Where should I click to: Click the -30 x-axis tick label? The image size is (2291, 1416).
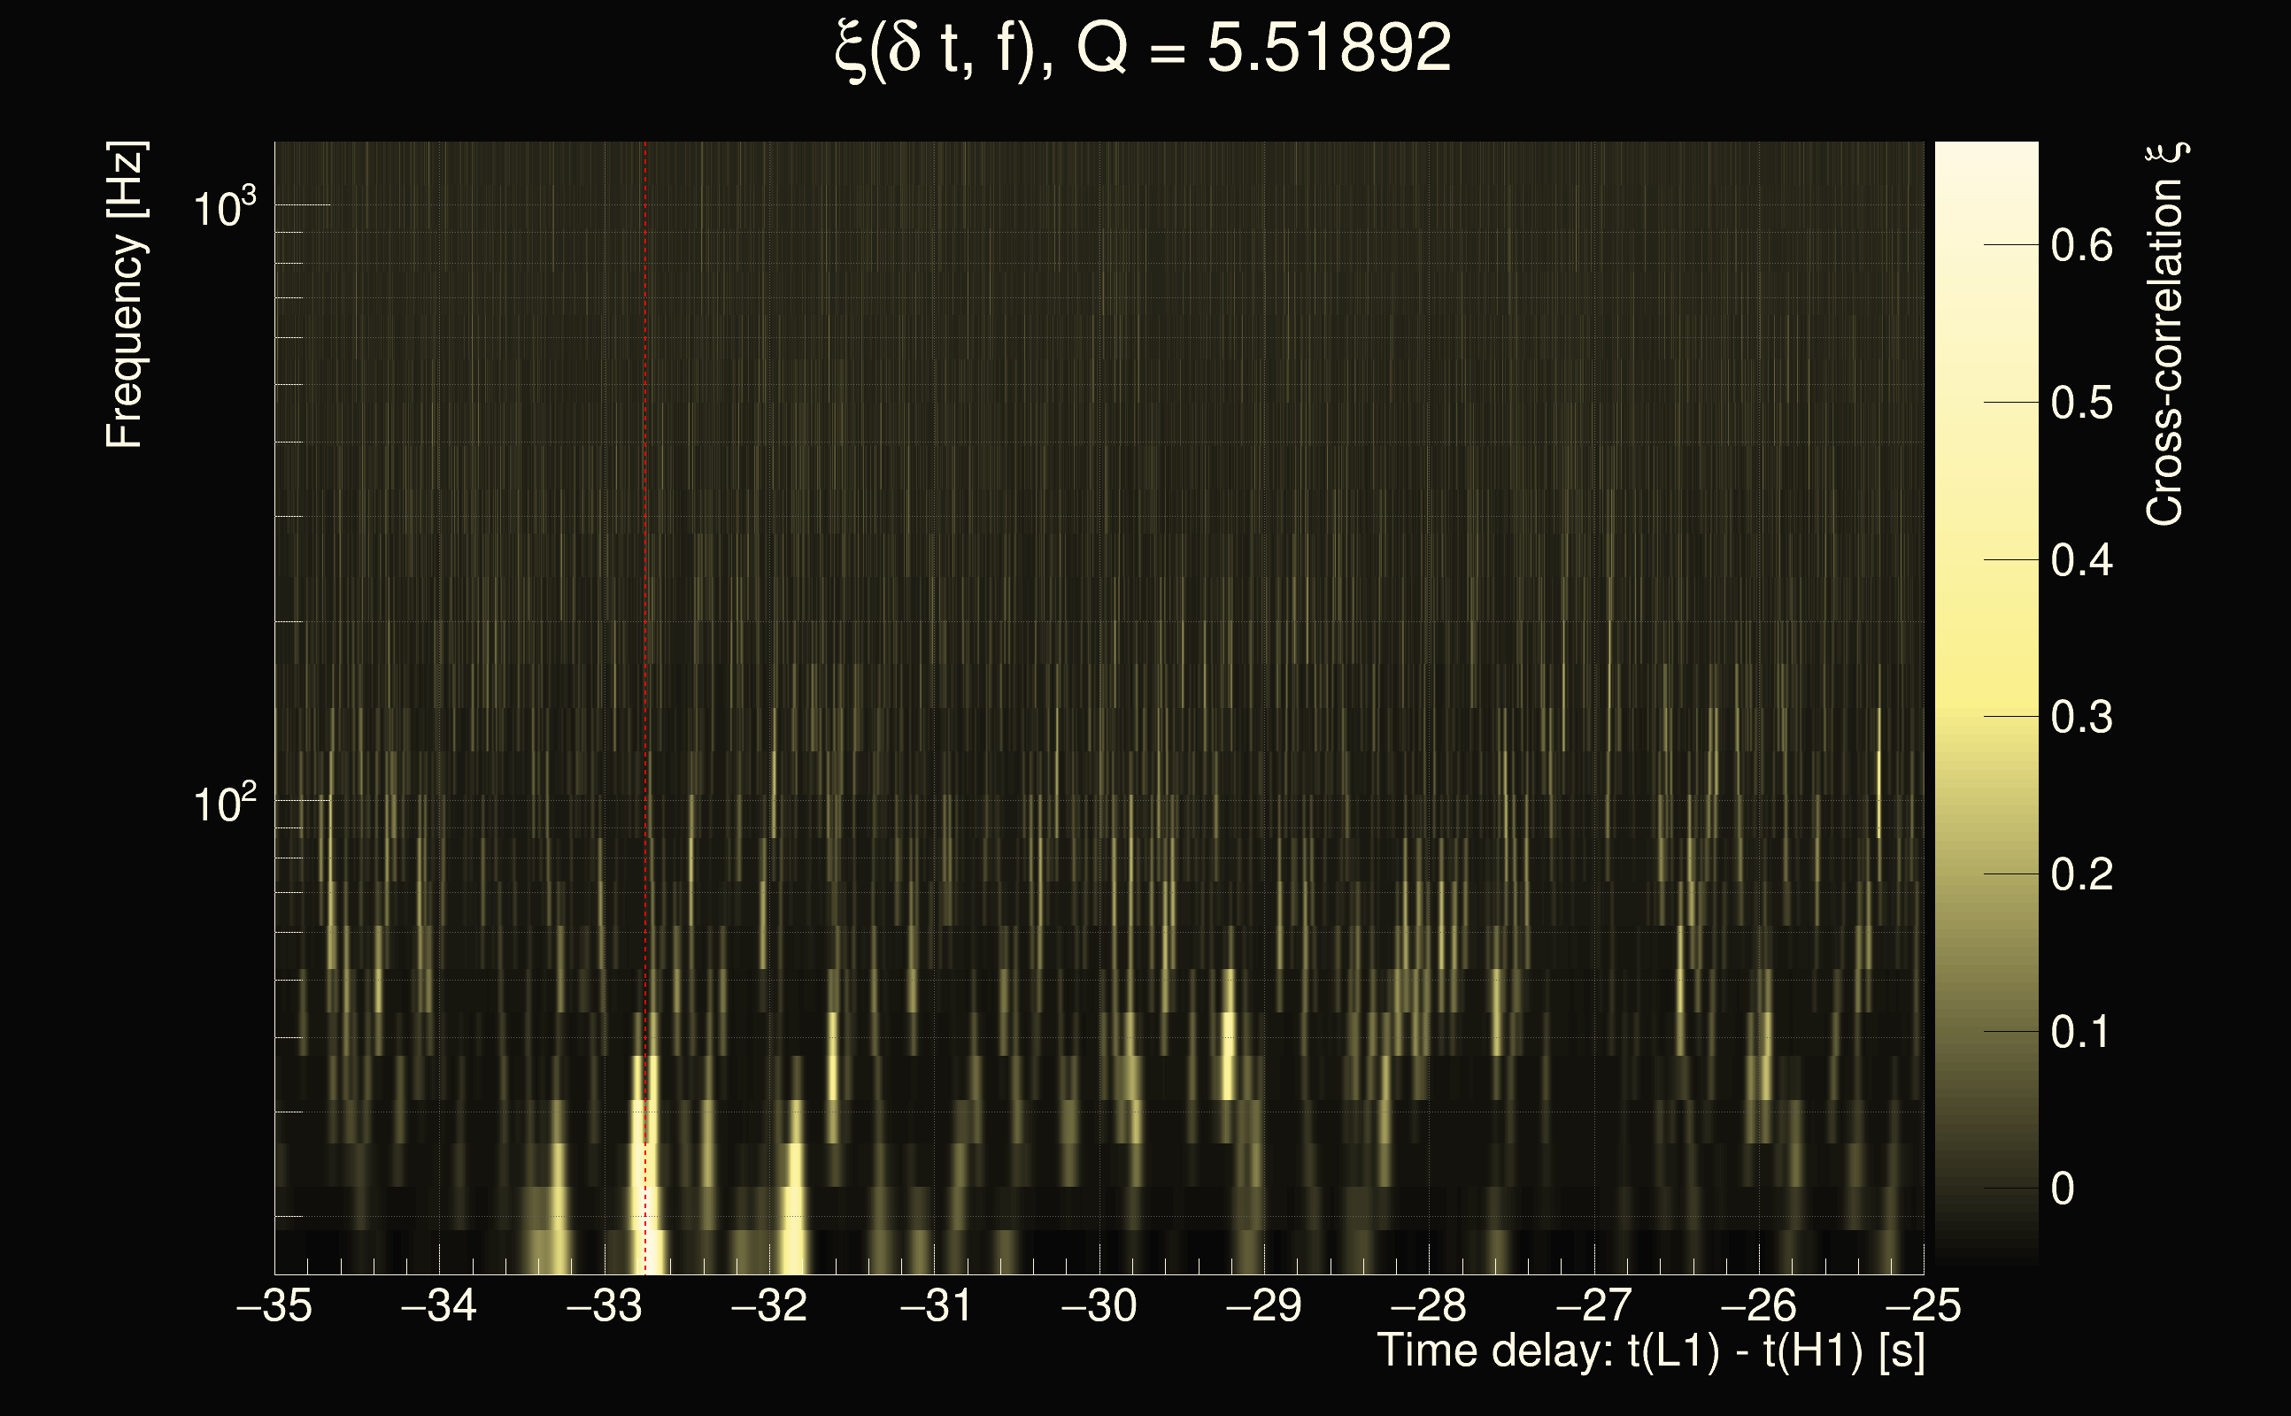tap(1099, 1306)
